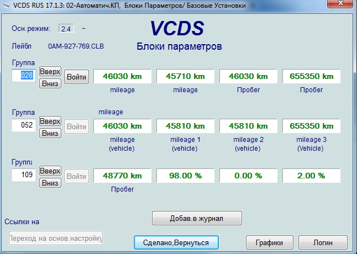Image resolution: width=357 pixels, height=254 pixels.
Task: Click Сделано,Вернуться button
Action: tap(176, 242)
